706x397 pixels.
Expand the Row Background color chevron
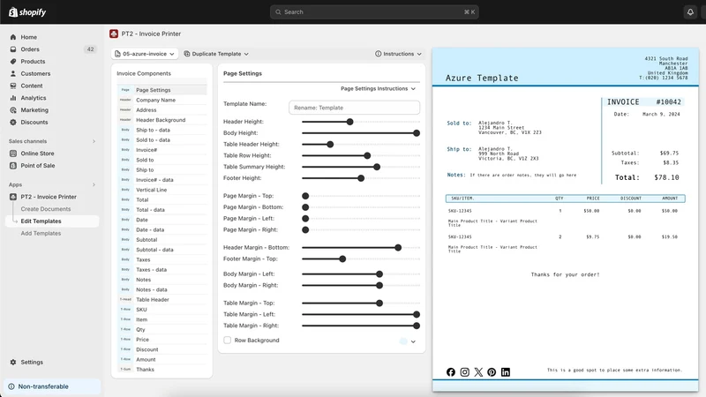pyautogui.click(x=413, y=341)
